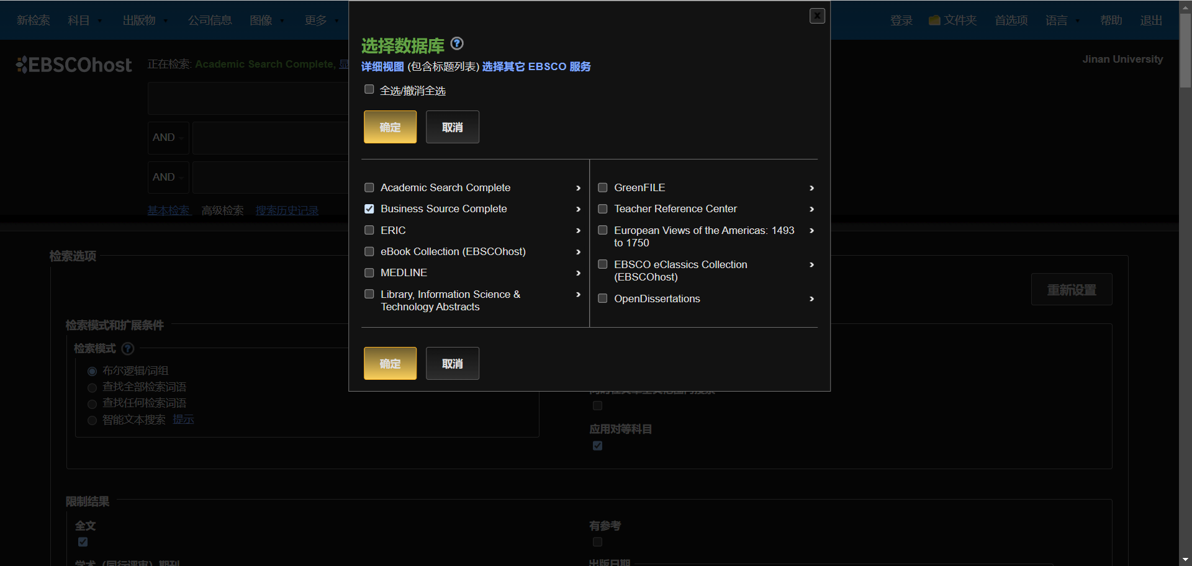Click the first search input field

pyautogui.click(x=248, y=98)
